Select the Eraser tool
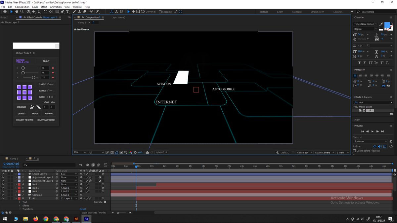397x223 pixels. (x=85, y=12)
